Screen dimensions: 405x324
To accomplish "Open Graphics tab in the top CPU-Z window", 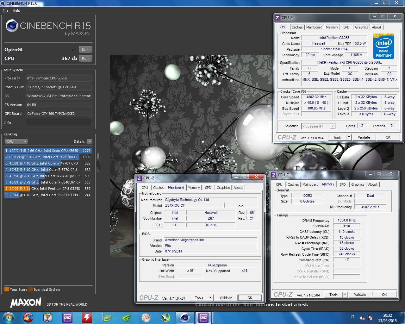I will 361,27.
